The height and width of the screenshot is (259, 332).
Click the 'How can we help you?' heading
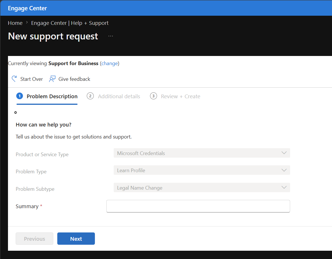click(44, 125)
